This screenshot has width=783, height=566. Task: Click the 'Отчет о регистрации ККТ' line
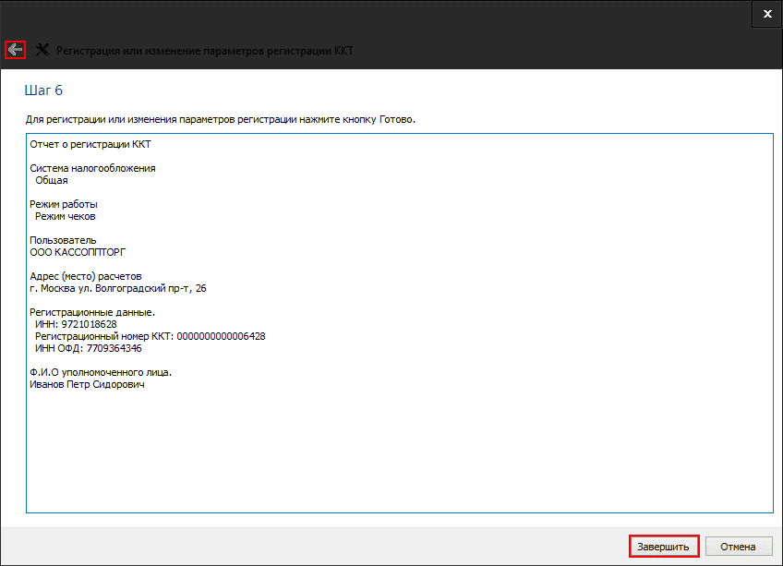(90, 144)
